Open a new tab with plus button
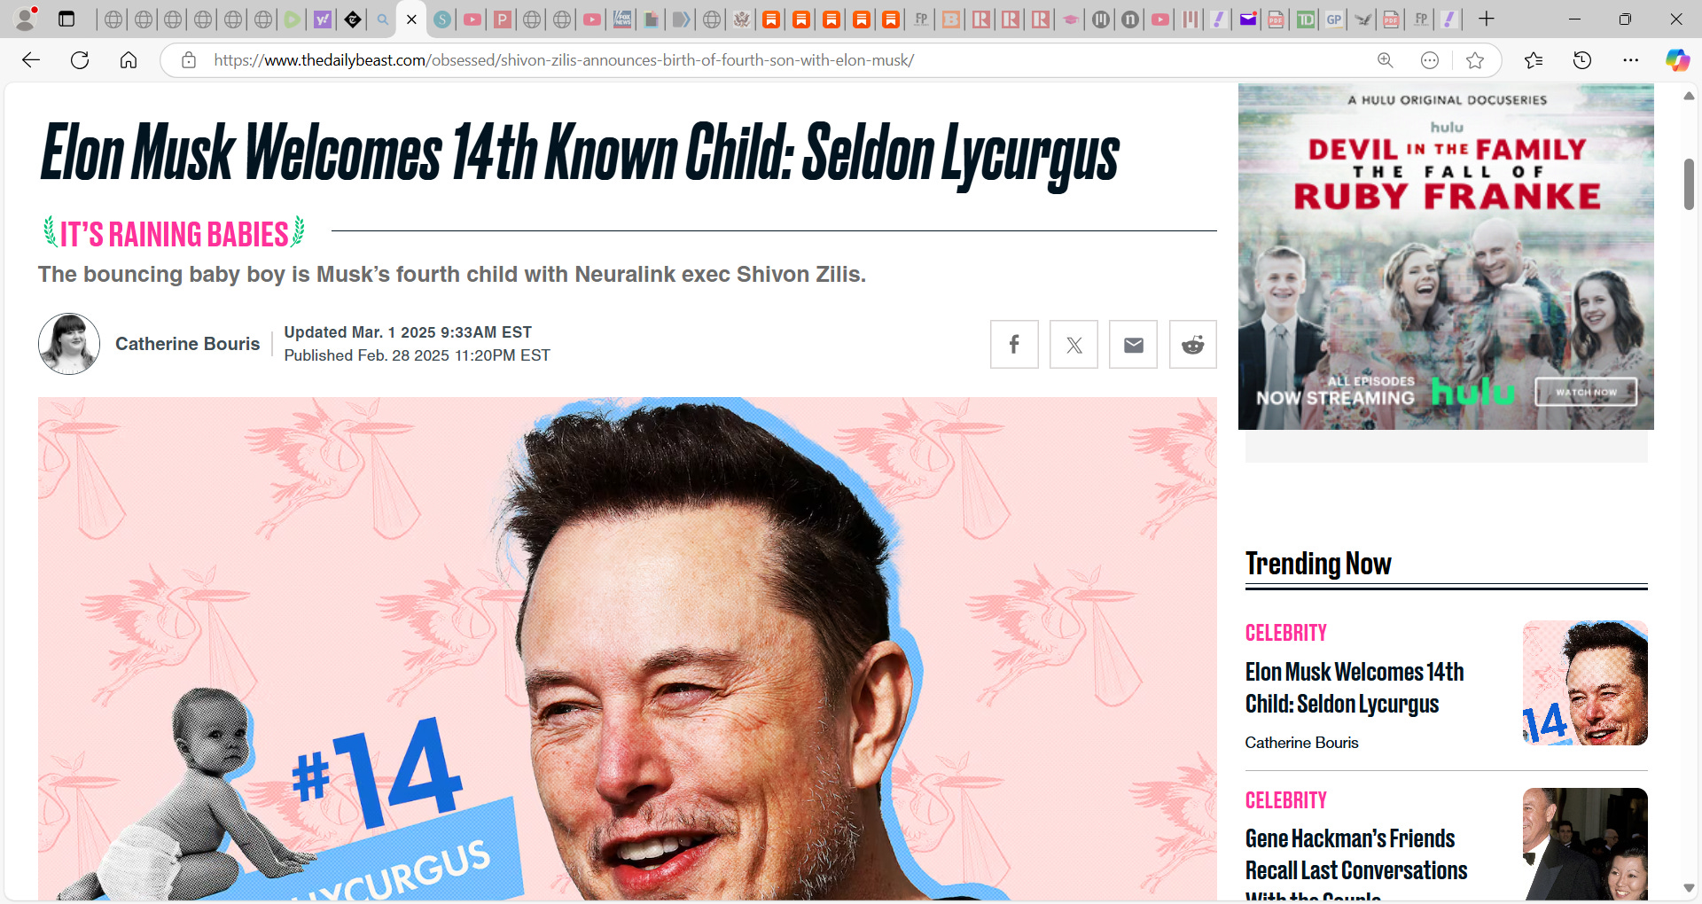The width and height of the screenshot is (1702, 904). tap(1487, 19)
